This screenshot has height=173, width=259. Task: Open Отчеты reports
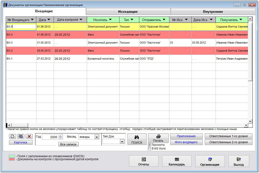click(x=144, y=161)
